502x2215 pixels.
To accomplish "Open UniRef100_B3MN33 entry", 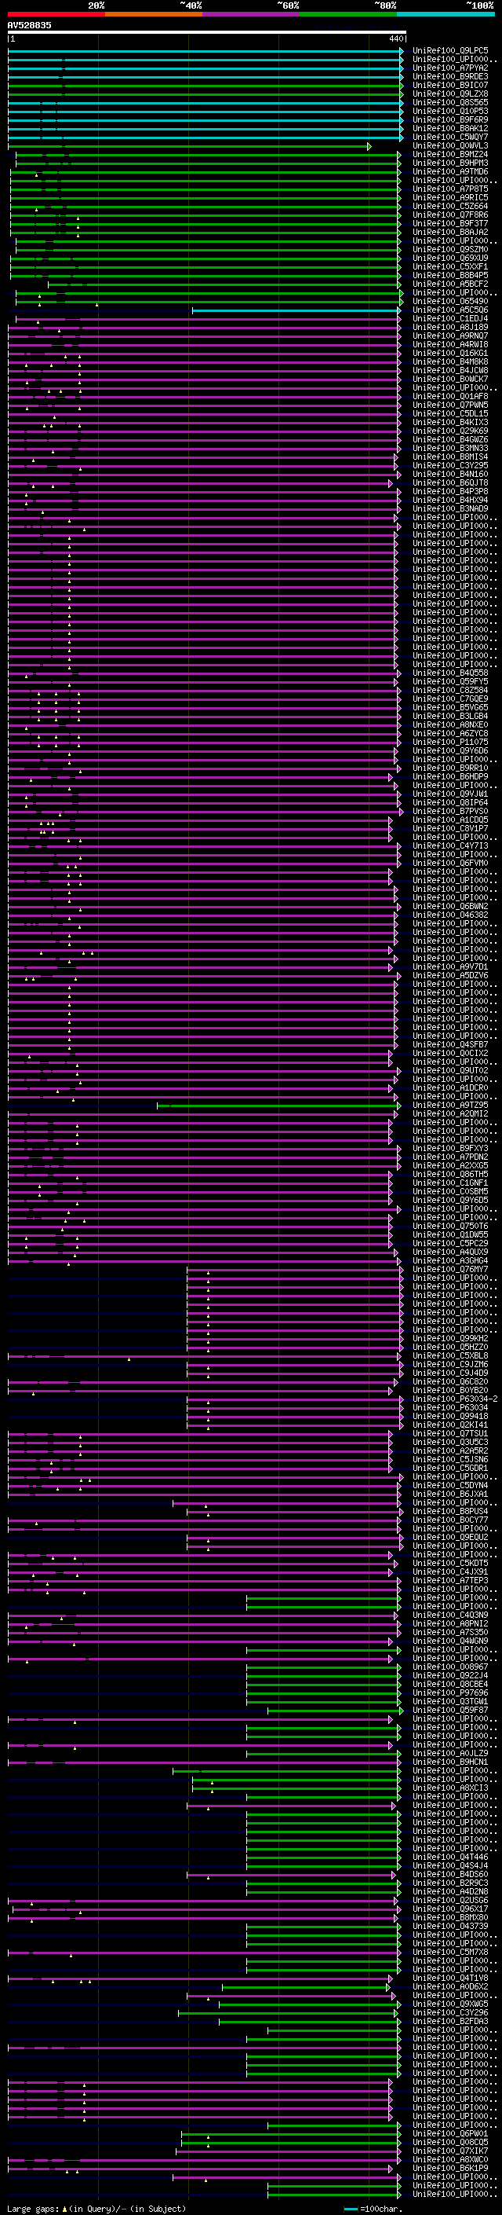I will click(450, 448).
